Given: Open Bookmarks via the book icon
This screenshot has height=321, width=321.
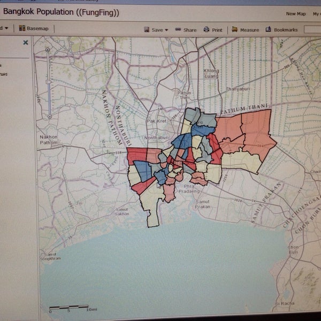Looking at the screenshot, I should [269, 30].
